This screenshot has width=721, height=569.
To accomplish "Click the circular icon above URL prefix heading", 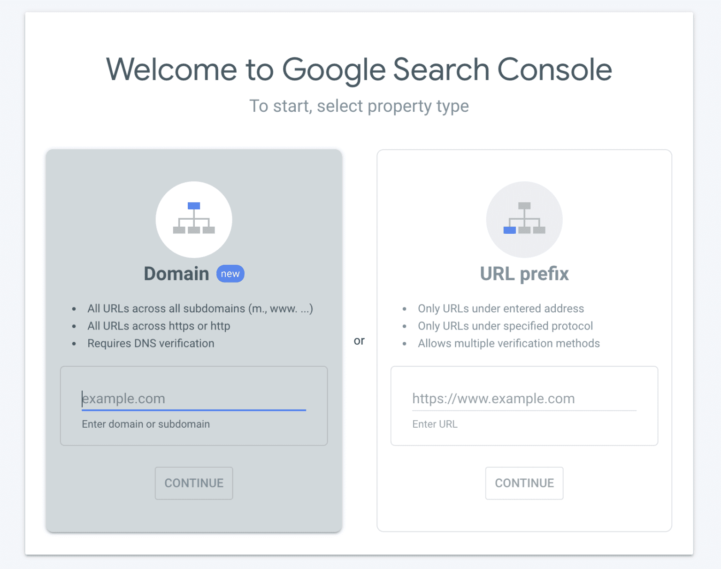I will (x=524, y=219).
